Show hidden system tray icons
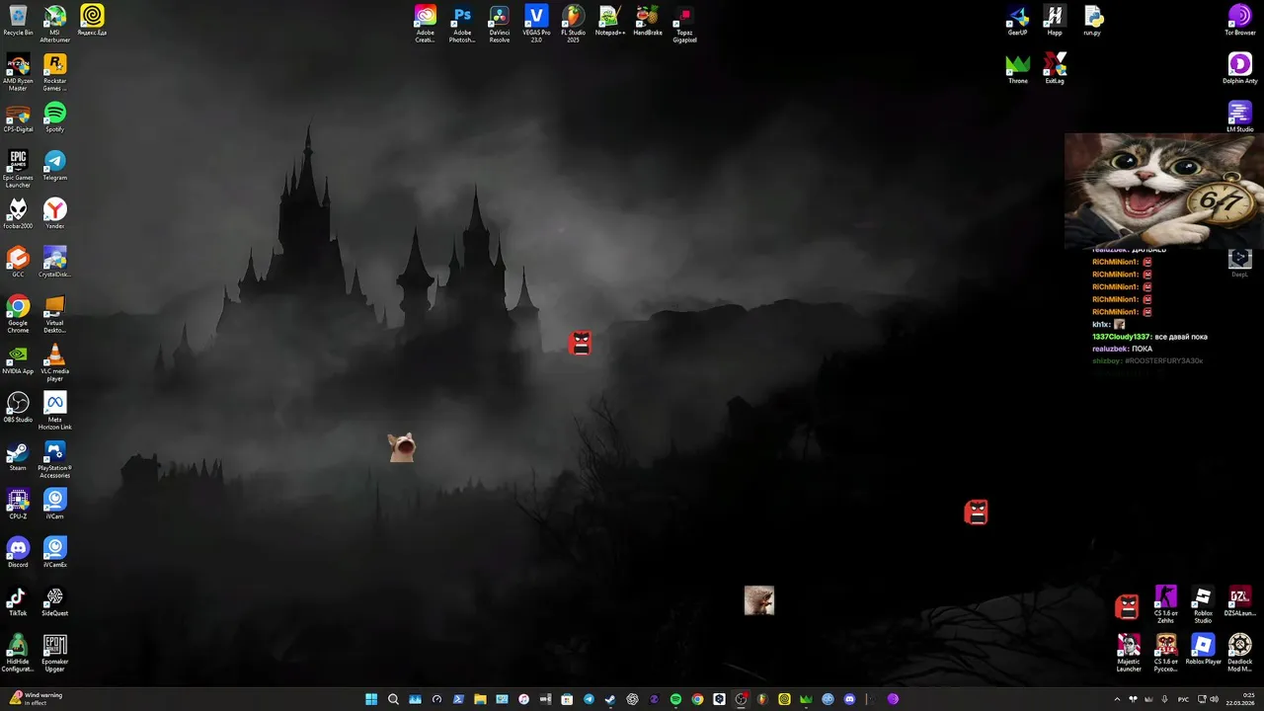Viewport: 1264px width, 711px height. 1117,699
